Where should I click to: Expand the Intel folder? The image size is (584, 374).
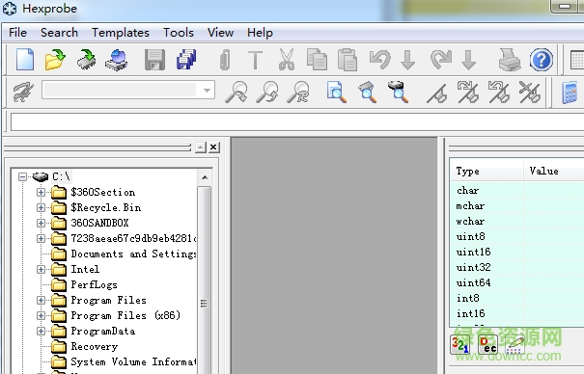click(41, 269)
